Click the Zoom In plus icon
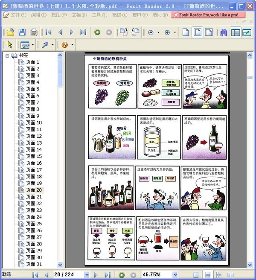 point(167,32)
